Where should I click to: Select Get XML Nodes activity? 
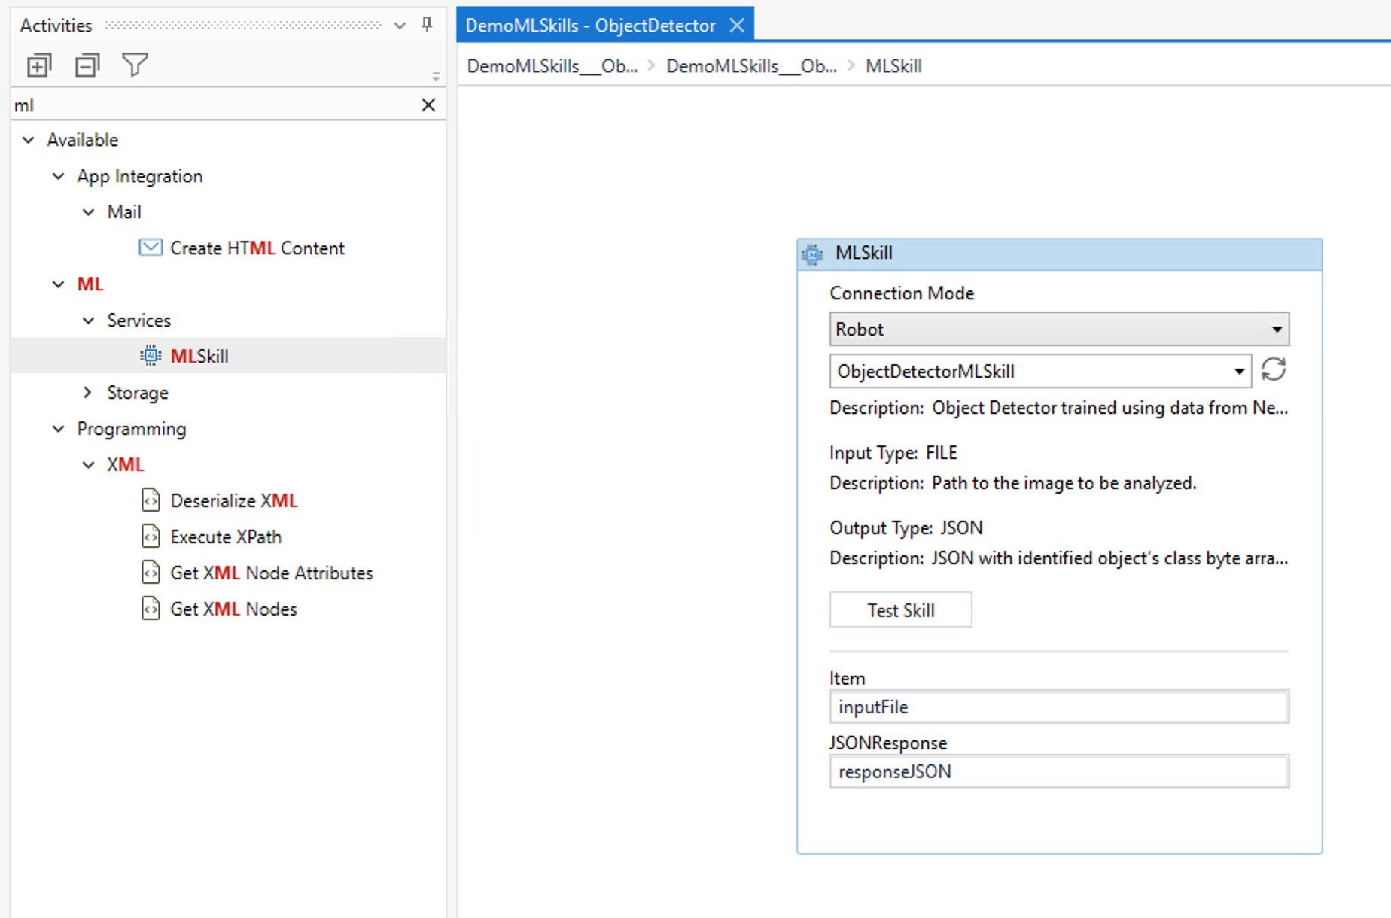coord(233,609)
